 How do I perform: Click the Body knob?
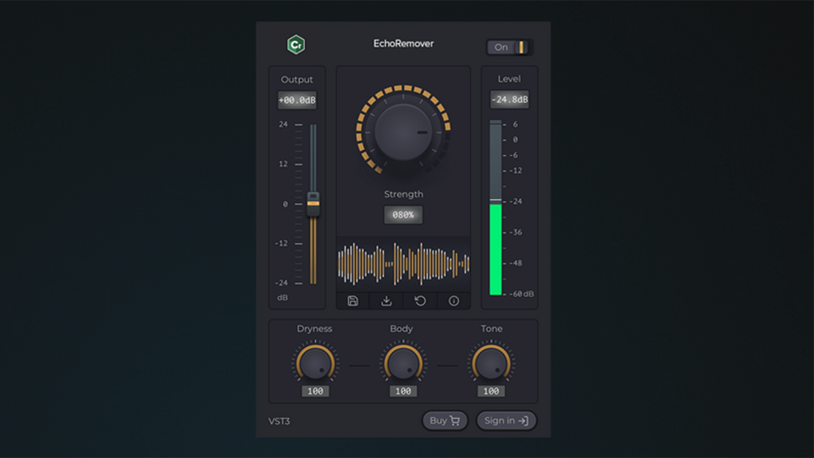(403, 364)
